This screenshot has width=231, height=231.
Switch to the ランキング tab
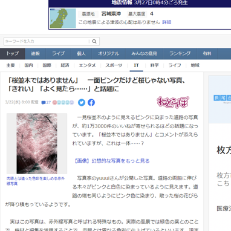180,54
